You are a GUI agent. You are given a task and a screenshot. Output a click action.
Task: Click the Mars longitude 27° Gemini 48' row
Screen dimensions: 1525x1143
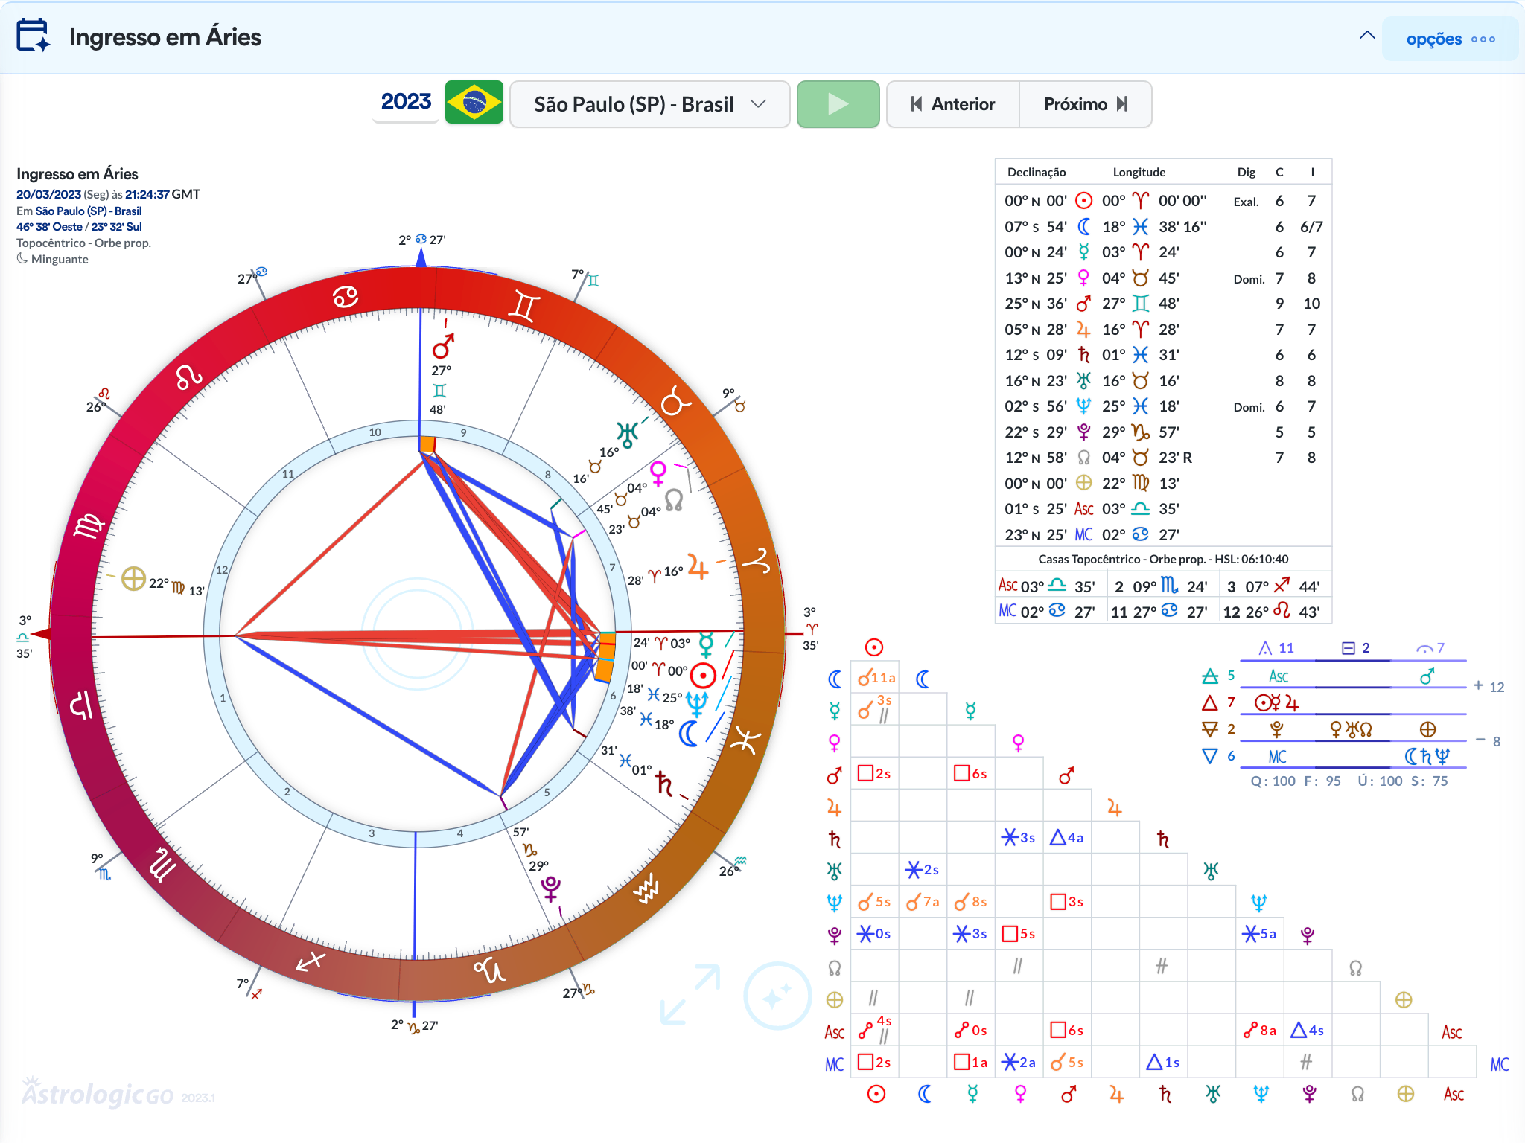(1162, 304)
